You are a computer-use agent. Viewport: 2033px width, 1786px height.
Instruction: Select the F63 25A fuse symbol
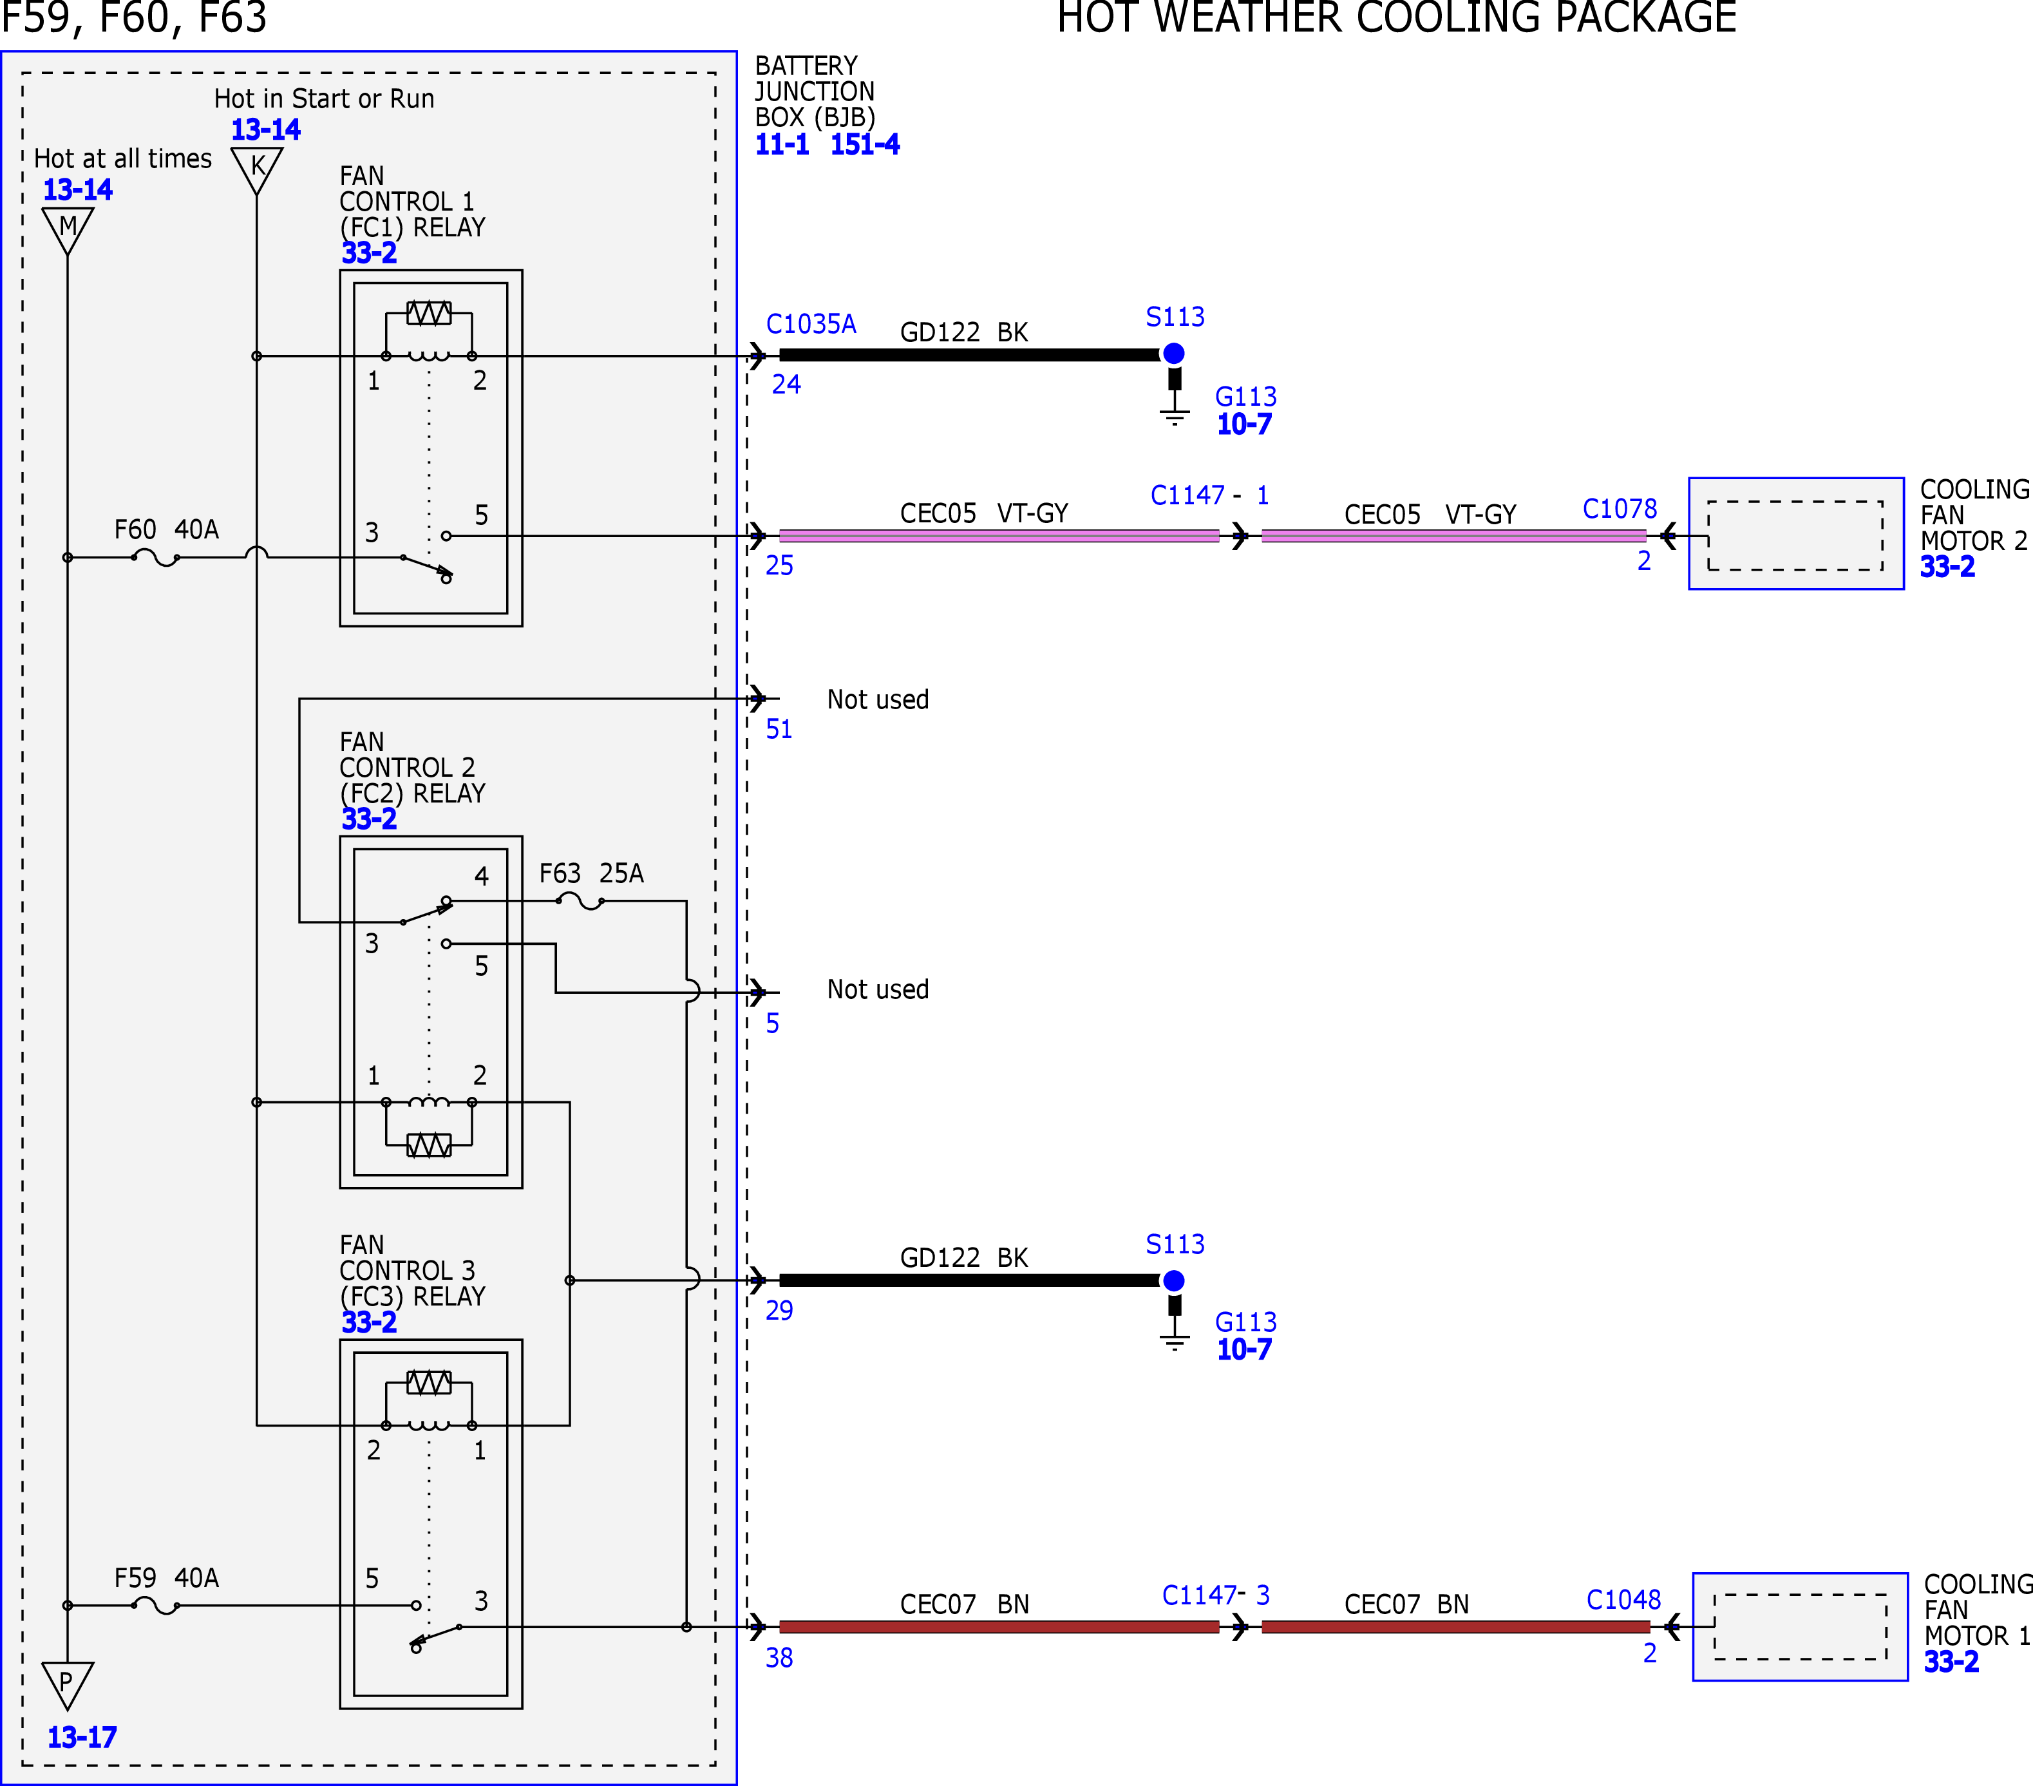click(580, 902)
